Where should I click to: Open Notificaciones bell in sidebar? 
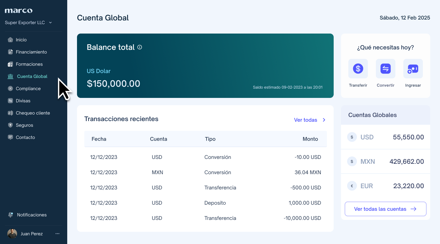[11, 215]
